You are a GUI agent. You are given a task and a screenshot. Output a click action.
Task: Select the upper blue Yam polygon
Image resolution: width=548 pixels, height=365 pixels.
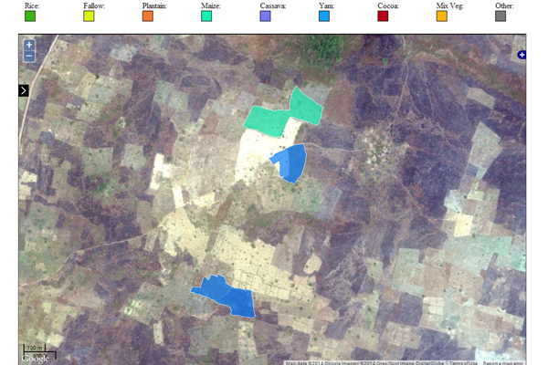point(291,162)
